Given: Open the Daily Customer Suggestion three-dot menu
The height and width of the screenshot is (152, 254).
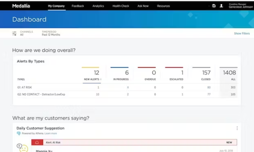Looking at the screenshot, I should pyautogui.click(x=237, y=128).
